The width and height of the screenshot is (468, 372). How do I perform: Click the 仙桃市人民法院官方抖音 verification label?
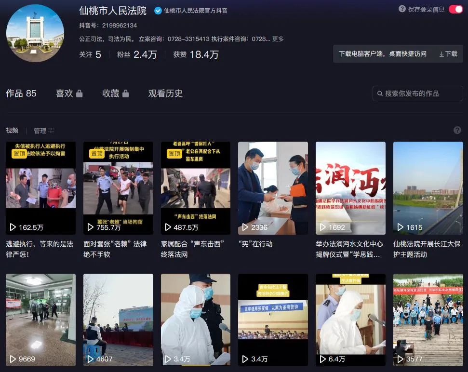[x=196, y=11]
